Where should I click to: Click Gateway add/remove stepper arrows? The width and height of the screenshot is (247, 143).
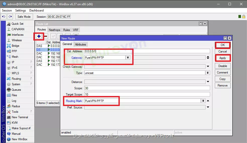(x=208, y=57)
